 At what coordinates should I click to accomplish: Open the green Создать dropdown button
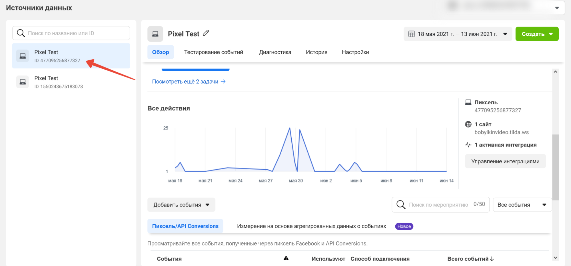tap(537, 34)
